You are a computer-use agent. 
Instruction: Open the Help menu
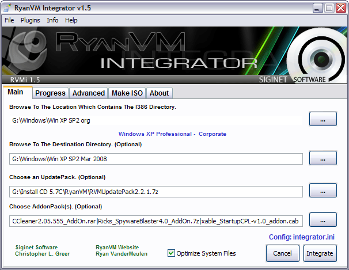(x=71, y=20)
